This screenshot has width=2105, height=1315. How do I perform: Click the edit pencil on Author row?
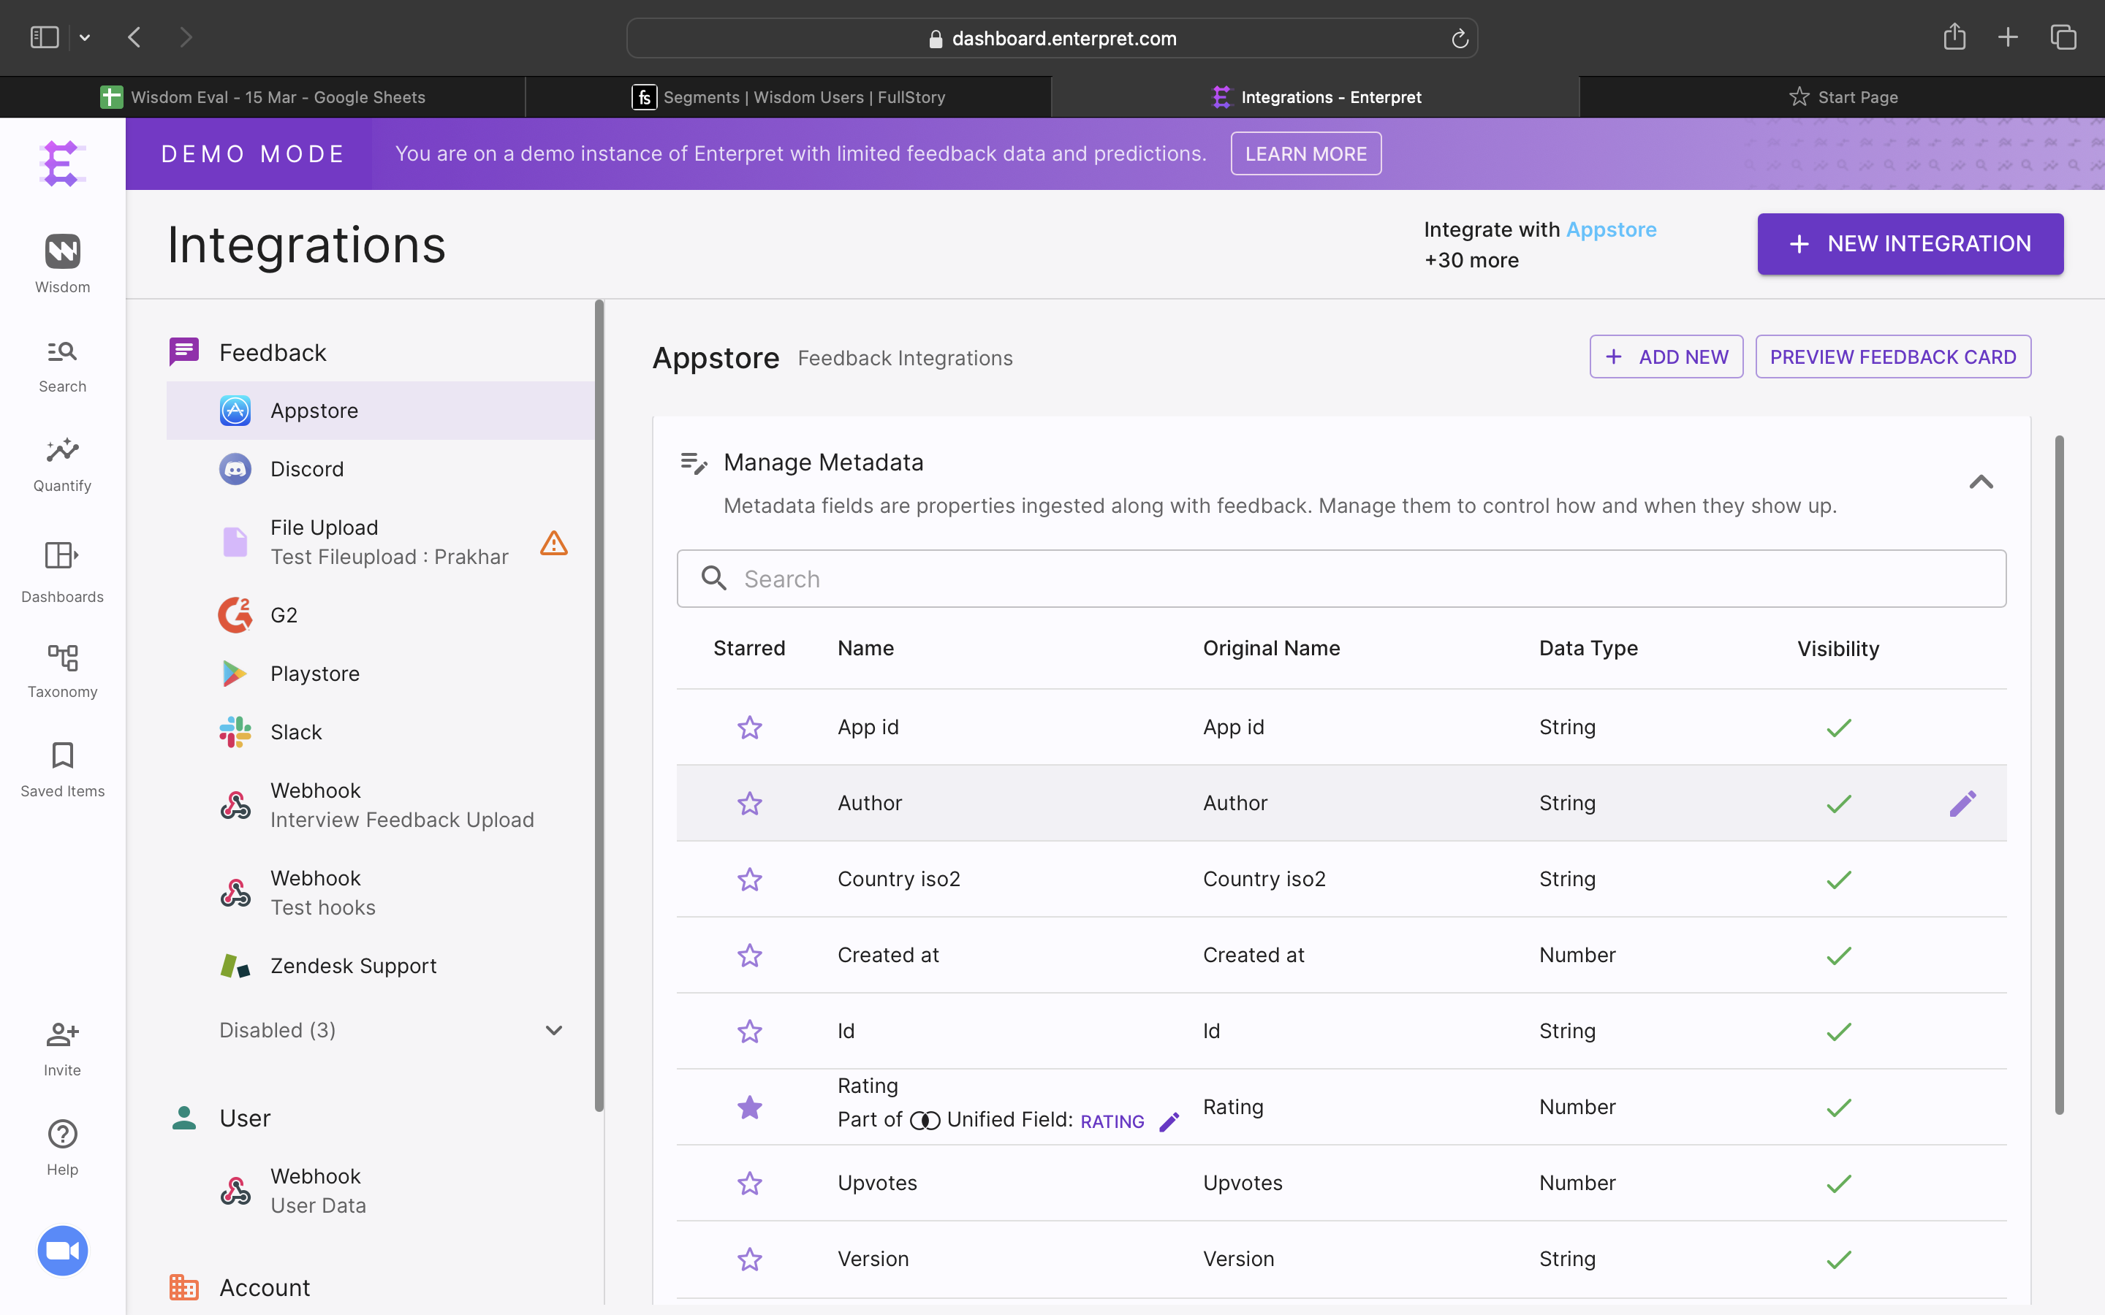tap(1962, 803)
